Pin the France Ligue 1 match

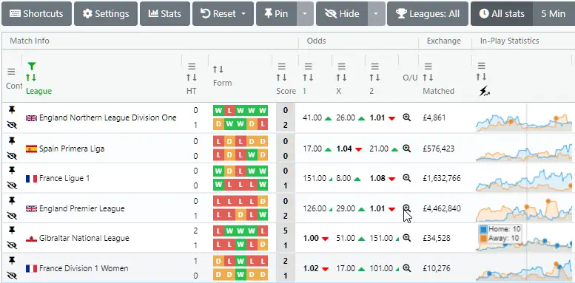[x=12, y=170]
